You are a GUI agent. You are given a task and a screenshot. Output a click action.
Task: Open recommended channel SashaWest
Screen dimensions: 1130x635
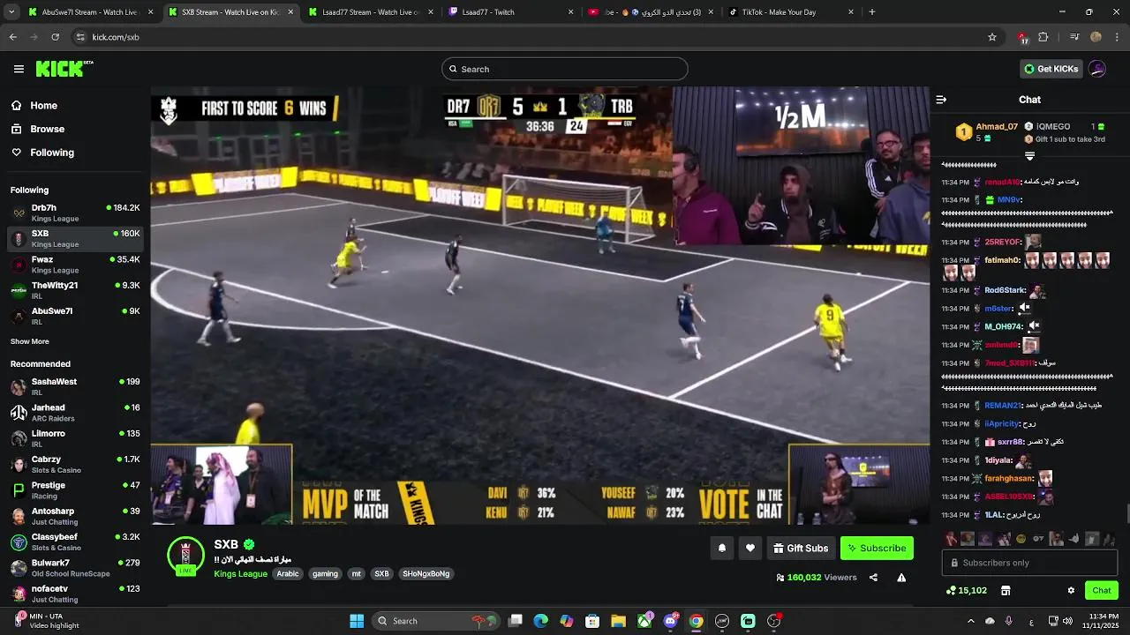tap(75, 386)
